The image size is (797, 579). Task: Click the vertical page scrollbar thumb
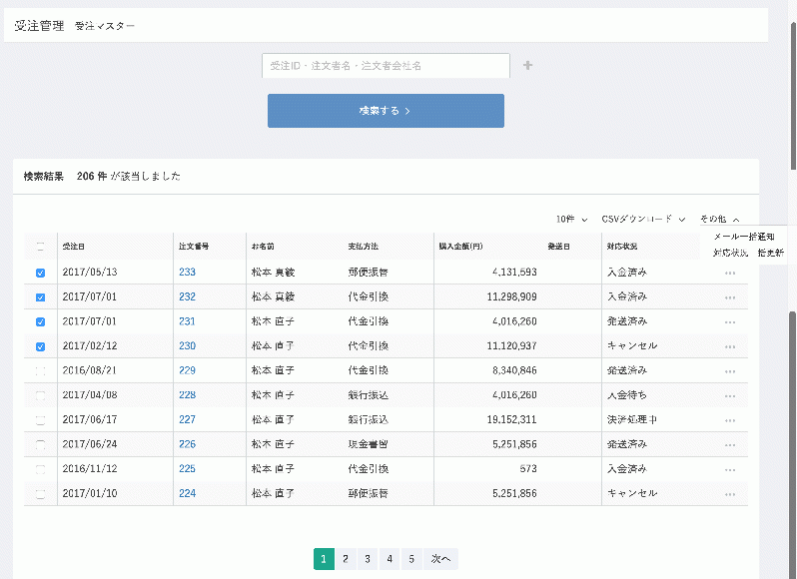tap(793, 97)
